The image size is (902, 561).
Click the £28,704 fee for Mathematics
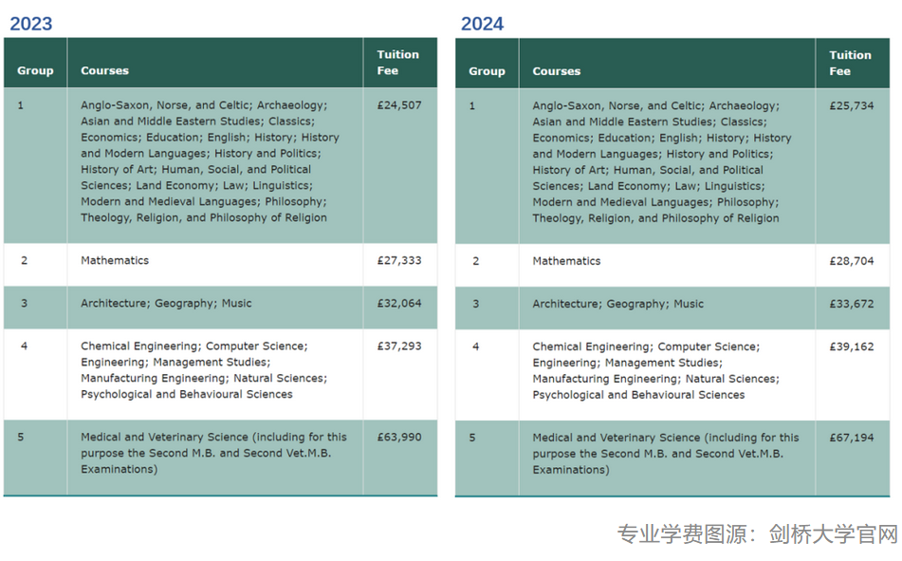coord(851,261)
